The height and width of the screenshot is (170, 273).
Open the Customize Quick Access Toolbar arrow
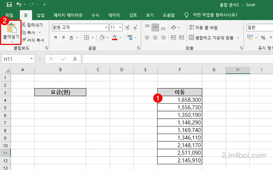44,4
